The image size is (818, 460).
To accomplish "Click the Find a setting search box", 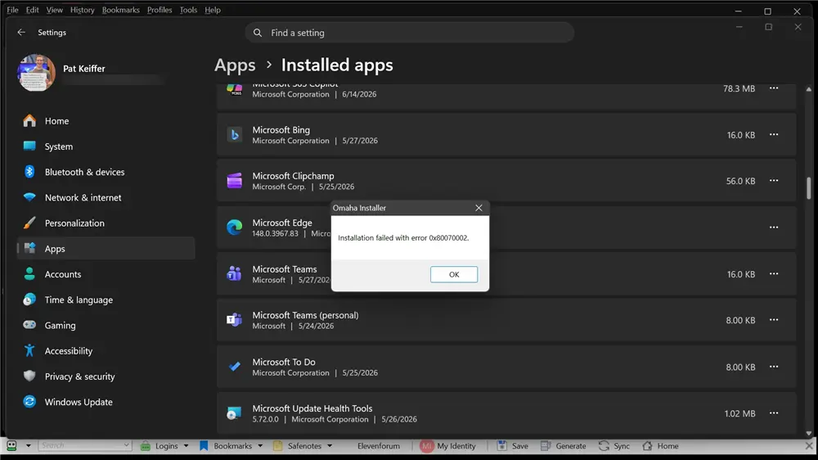I will (410, 33).
